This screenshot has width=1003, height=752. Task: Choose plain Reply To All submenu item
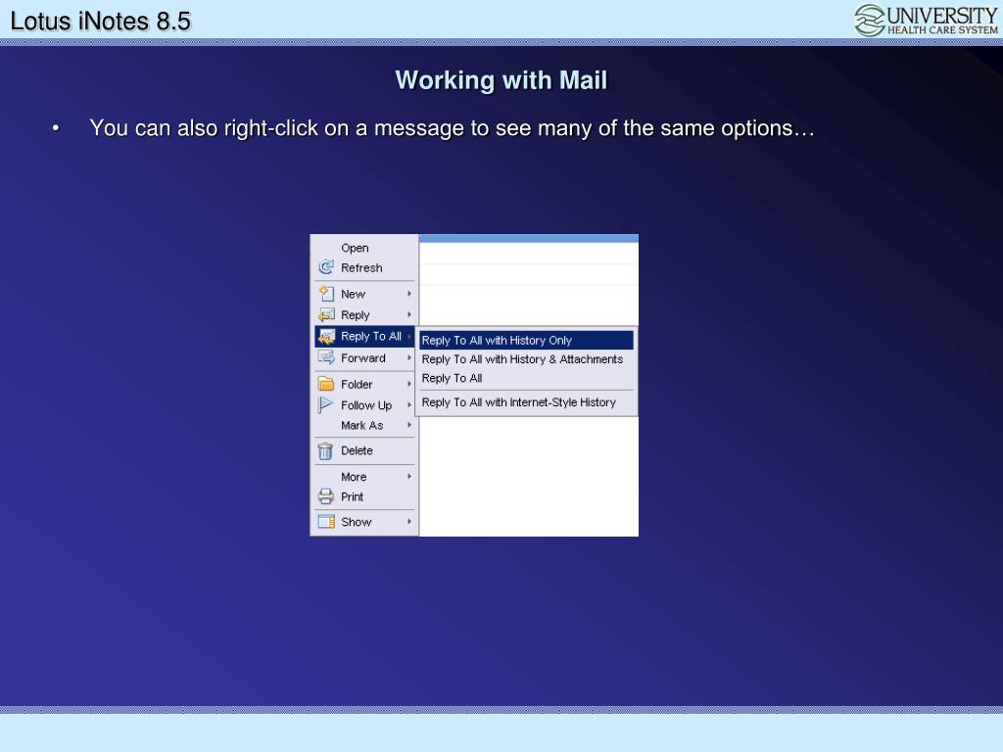526,378
